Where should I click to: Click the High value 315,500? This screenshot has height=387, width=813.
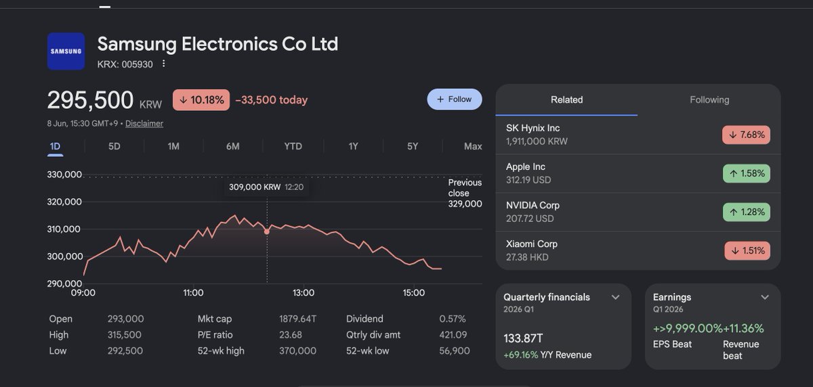[x=125, y=335]
